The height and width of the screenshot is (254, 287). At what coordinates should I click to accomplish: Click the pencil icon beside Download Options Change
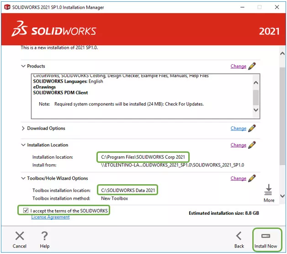point(252,128)
